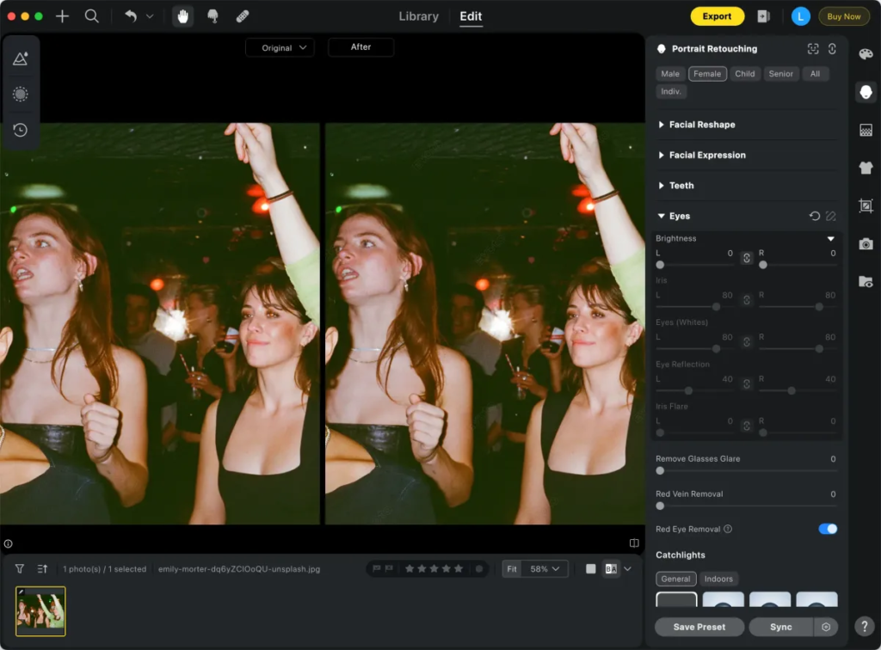Click the Remove Glasses Glare slider
This screenshot has height=650, width=881.
click(745, 470)
